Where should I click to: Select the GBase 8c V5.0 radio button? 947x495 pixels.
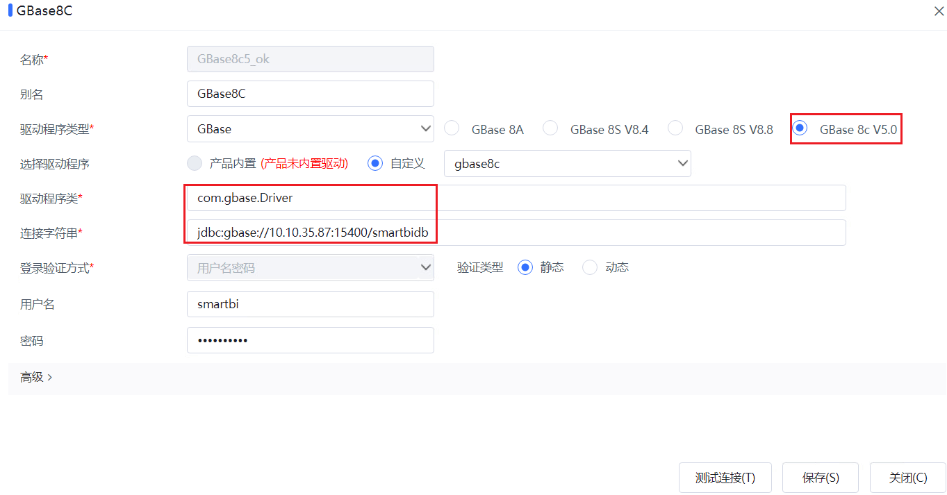coord(800,128)
